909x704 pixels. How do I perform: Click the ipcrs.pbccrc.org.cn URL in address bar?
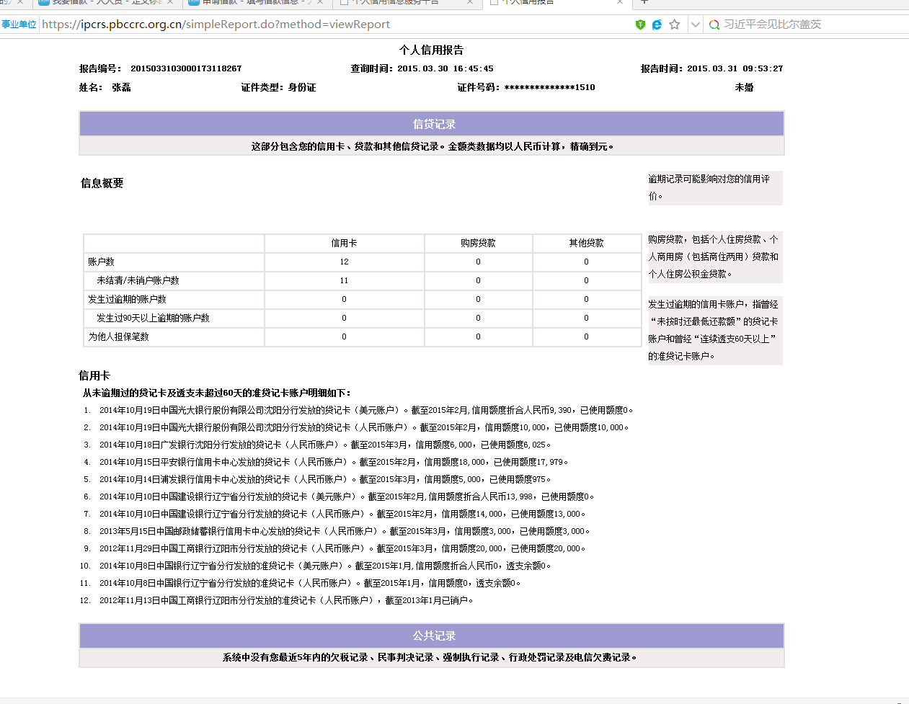216,24
